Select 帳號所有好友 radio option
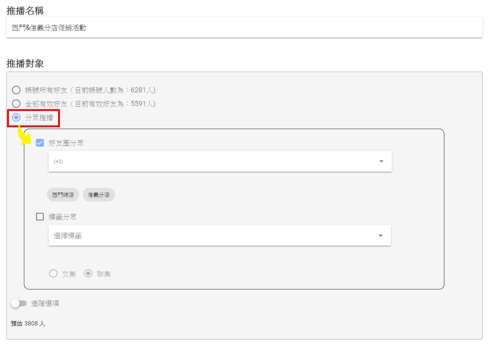489x345 pixels. 16,90
